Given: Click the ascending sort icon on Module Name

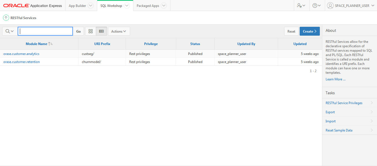Looking at the screenshot, I should pos(50,44).
